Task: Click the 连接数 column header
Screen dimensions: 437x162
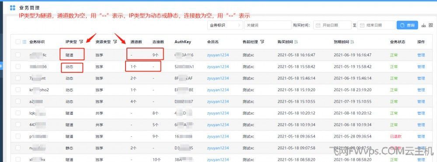Action: point(158,42)
